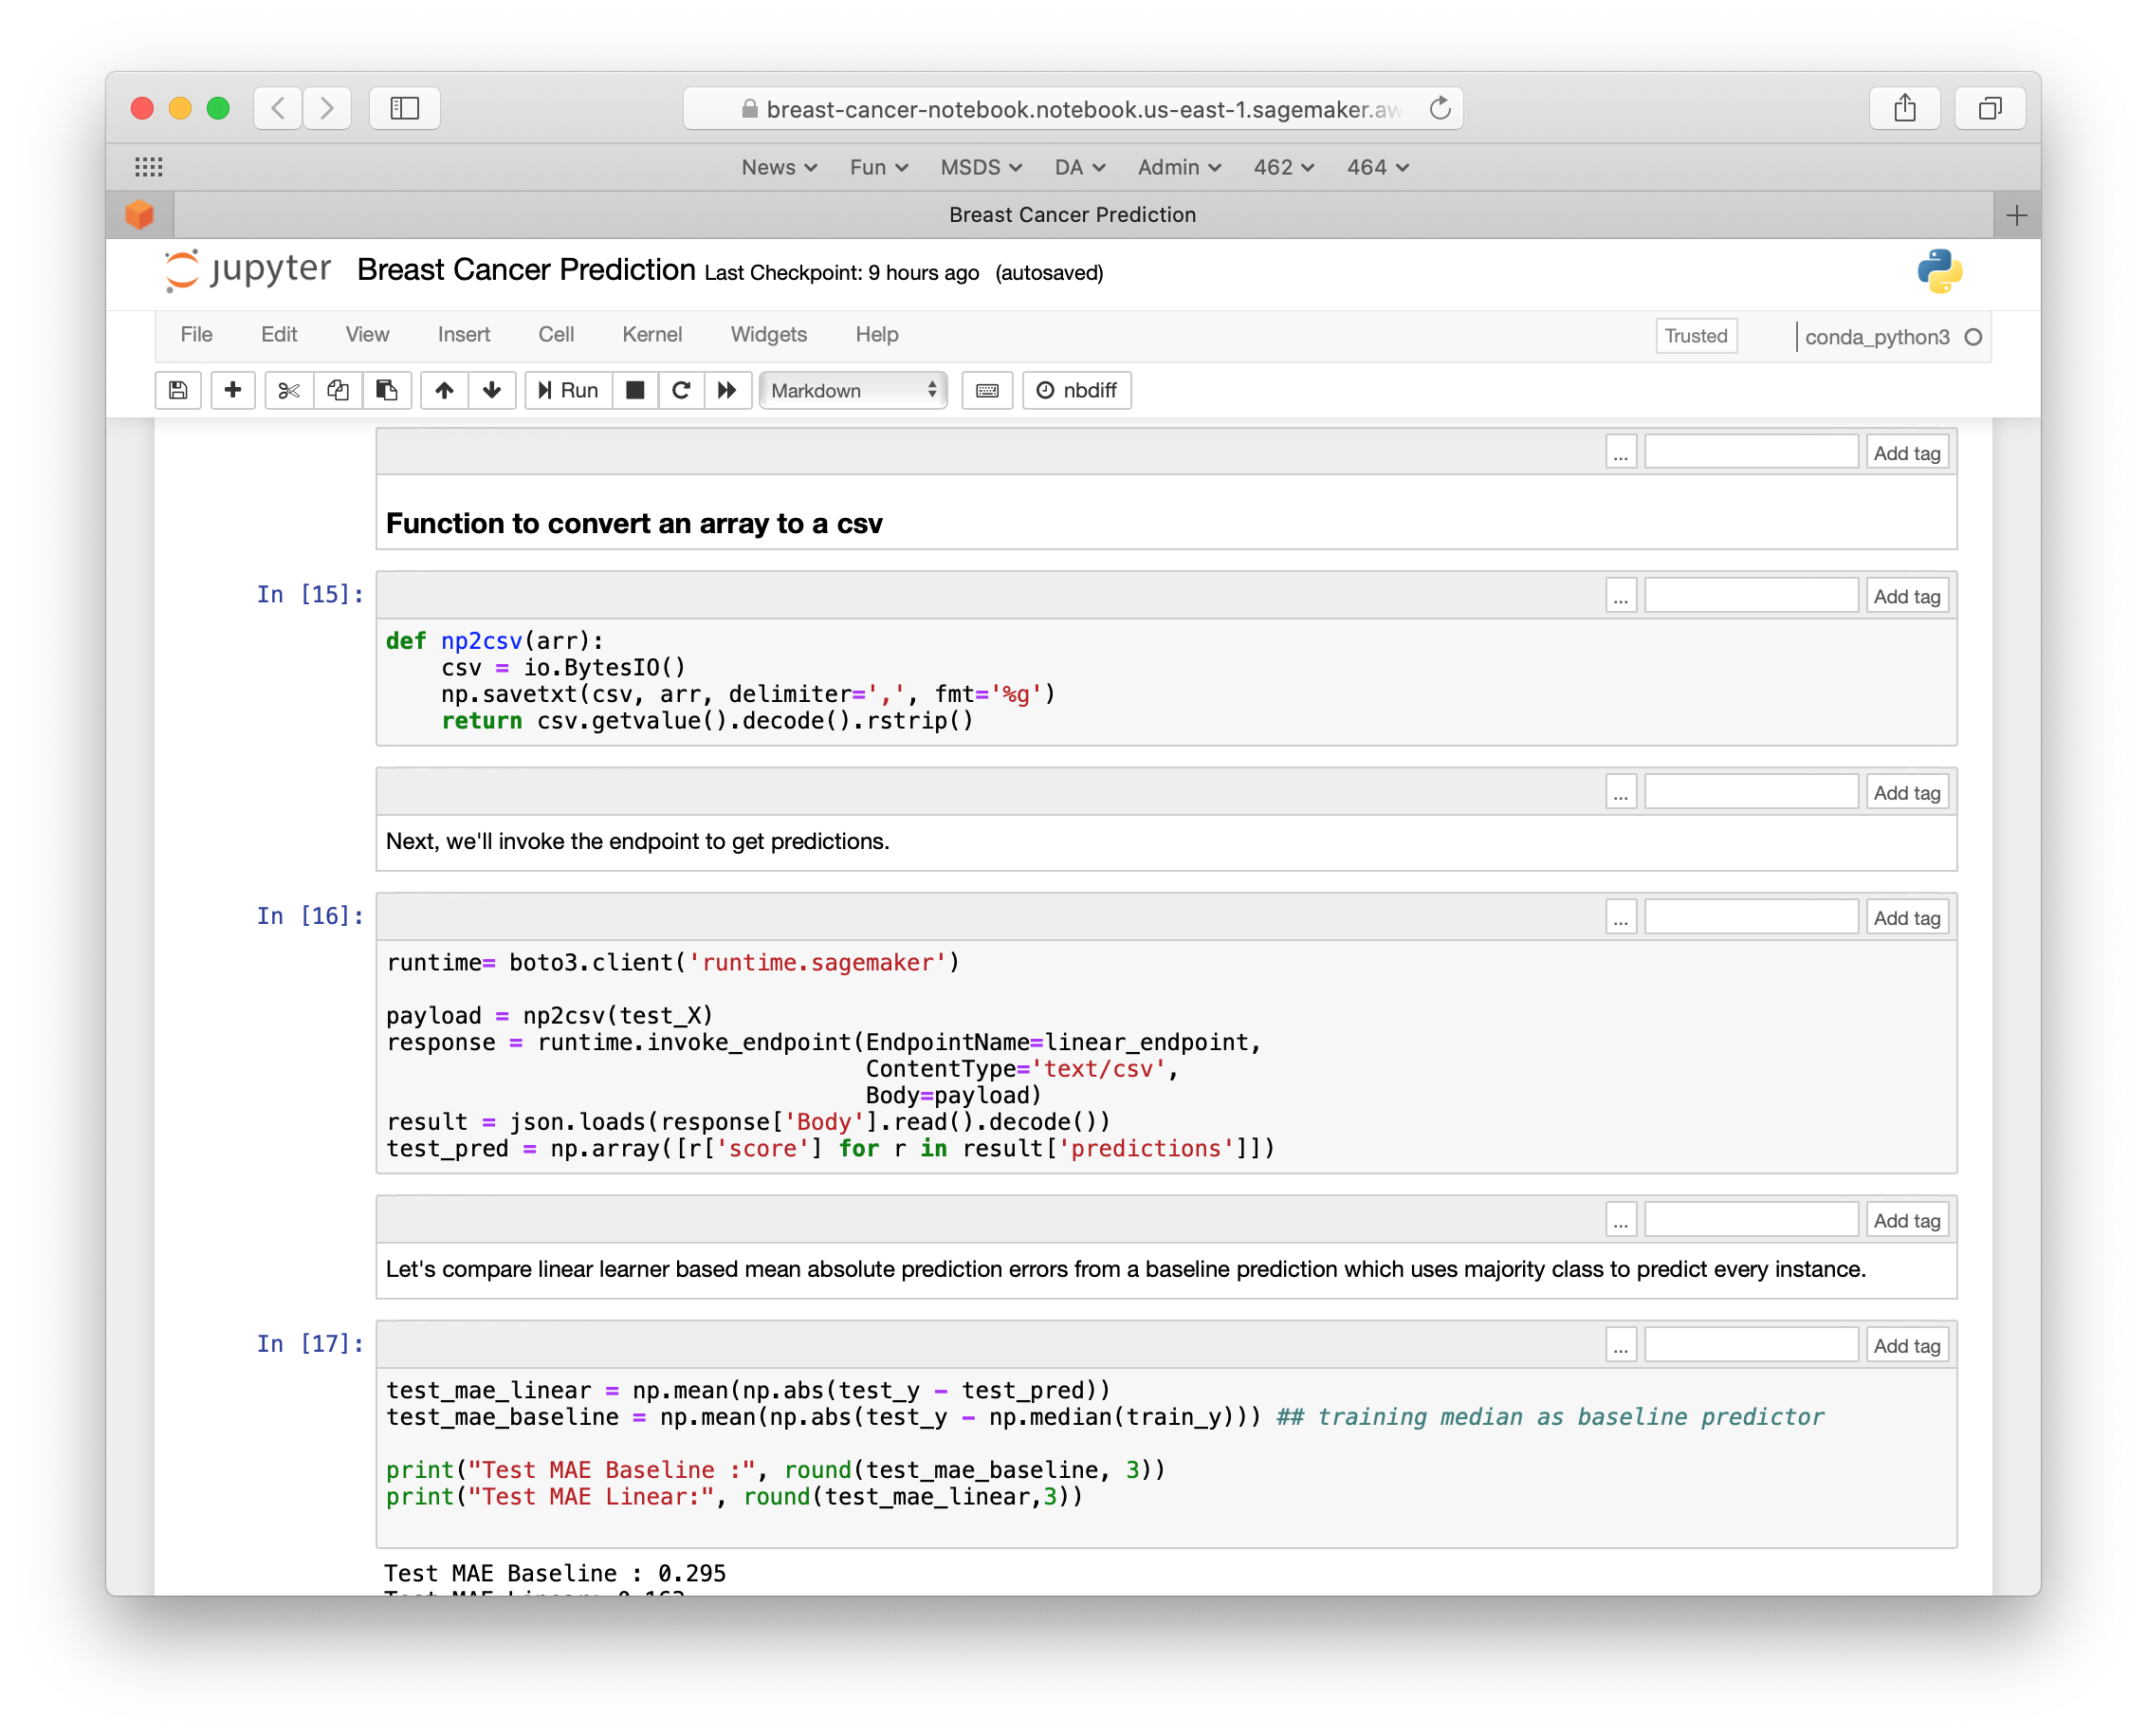Open a new browser tab with plus
The image size is (2147, 1736).
[2017, 215]
